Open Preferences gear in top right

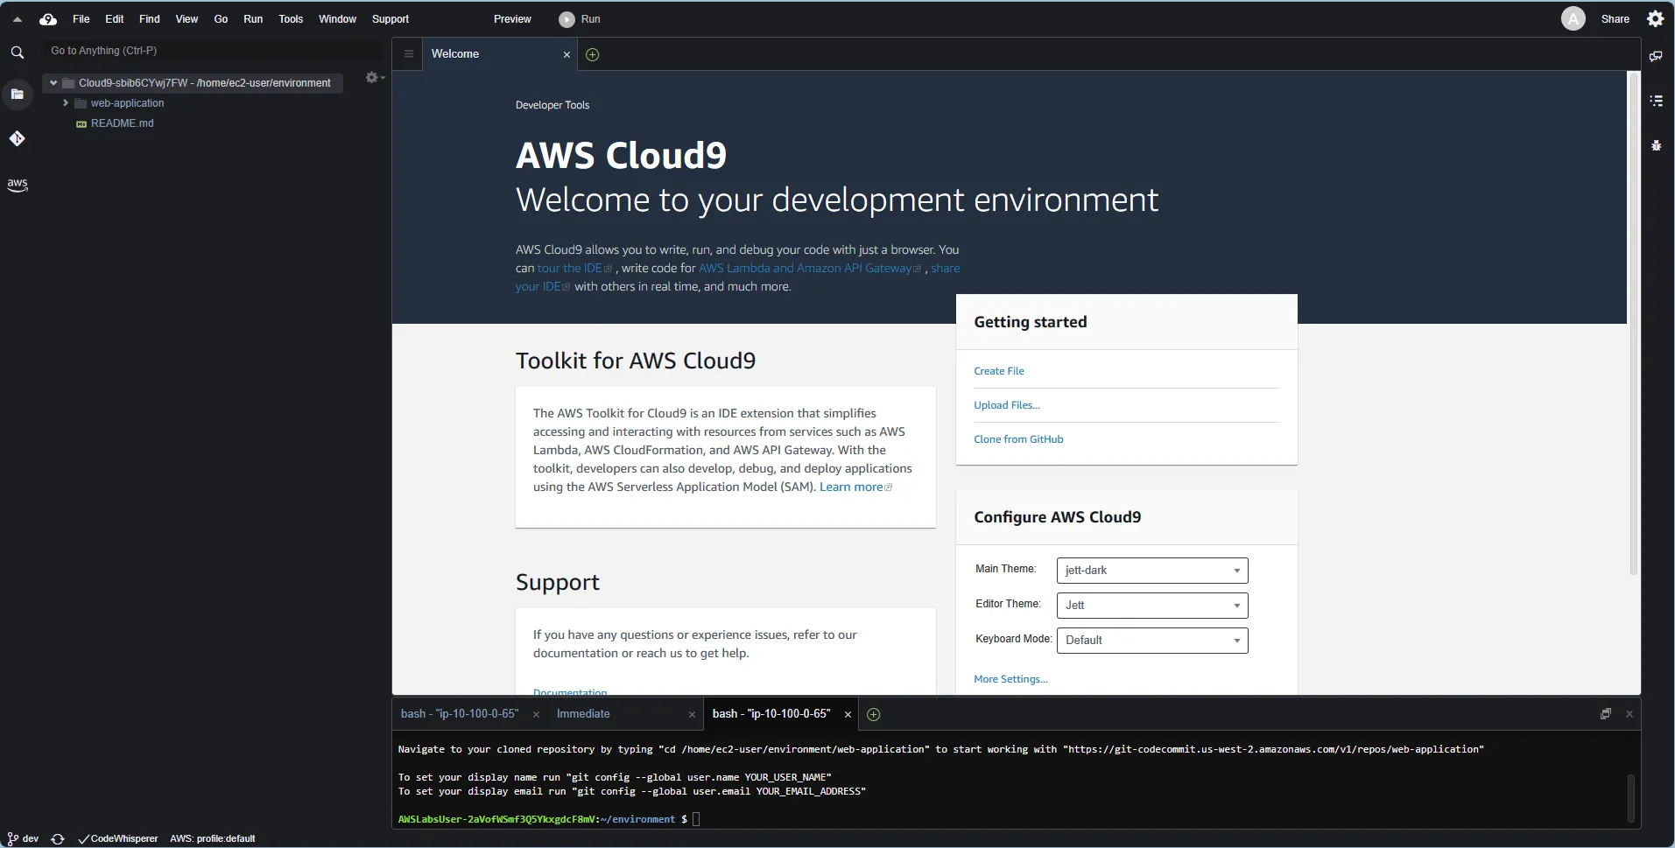point(1655,18)
